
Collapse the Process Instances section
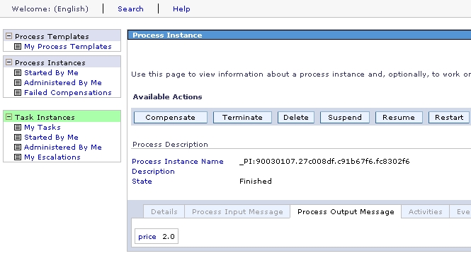coord(8,62)
